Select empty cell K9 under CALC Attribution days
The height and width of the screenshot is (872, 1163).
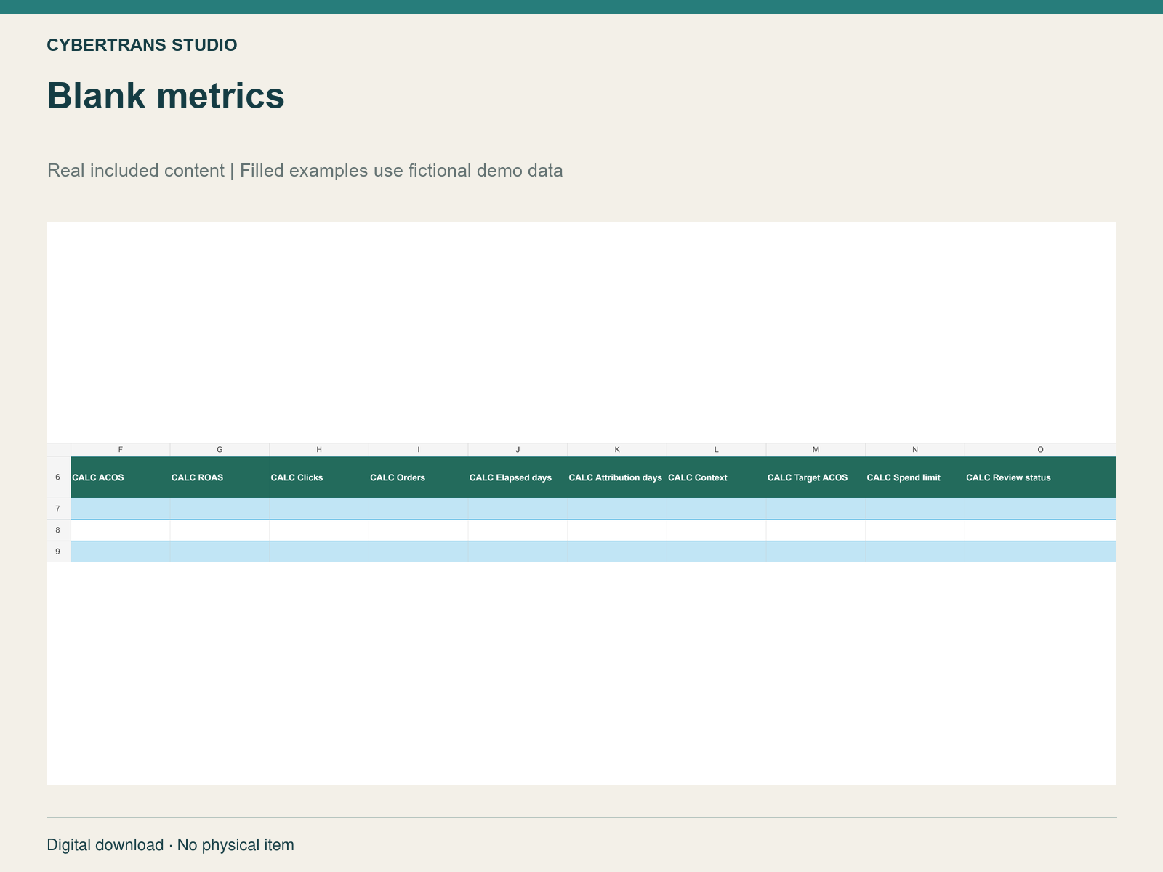[x=617, y=552]
